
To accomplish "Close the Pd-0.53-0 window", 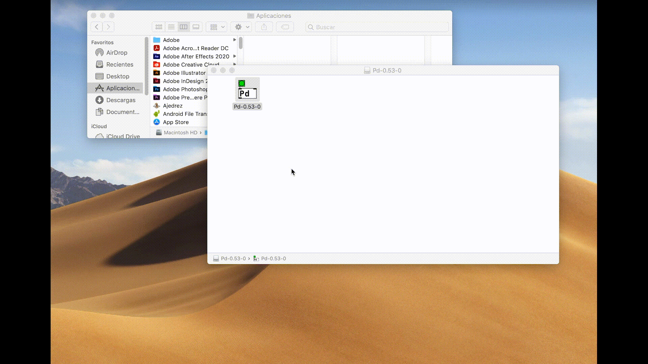I will 214,70.
